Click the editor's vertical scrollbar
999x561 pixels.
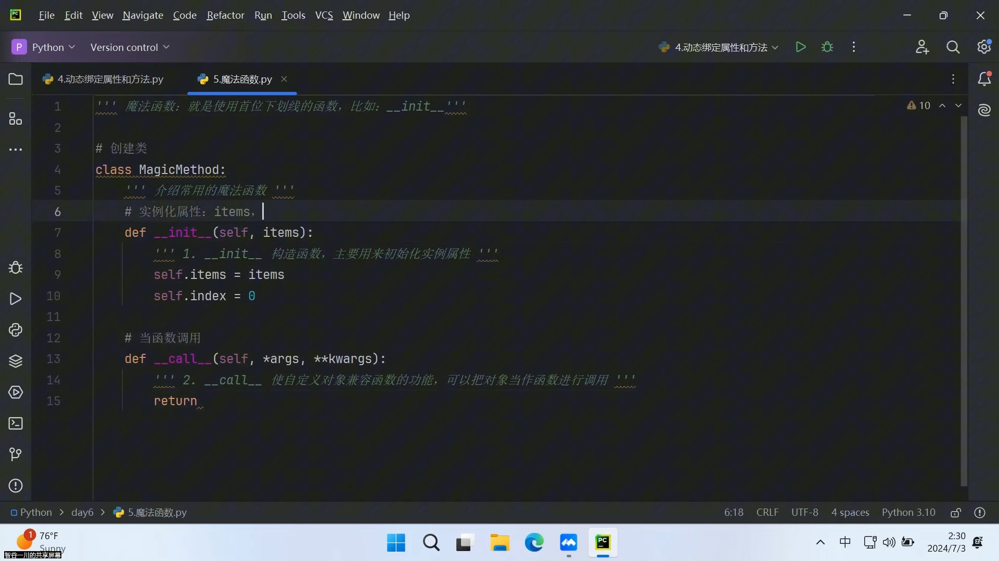[x=964, y=301]
